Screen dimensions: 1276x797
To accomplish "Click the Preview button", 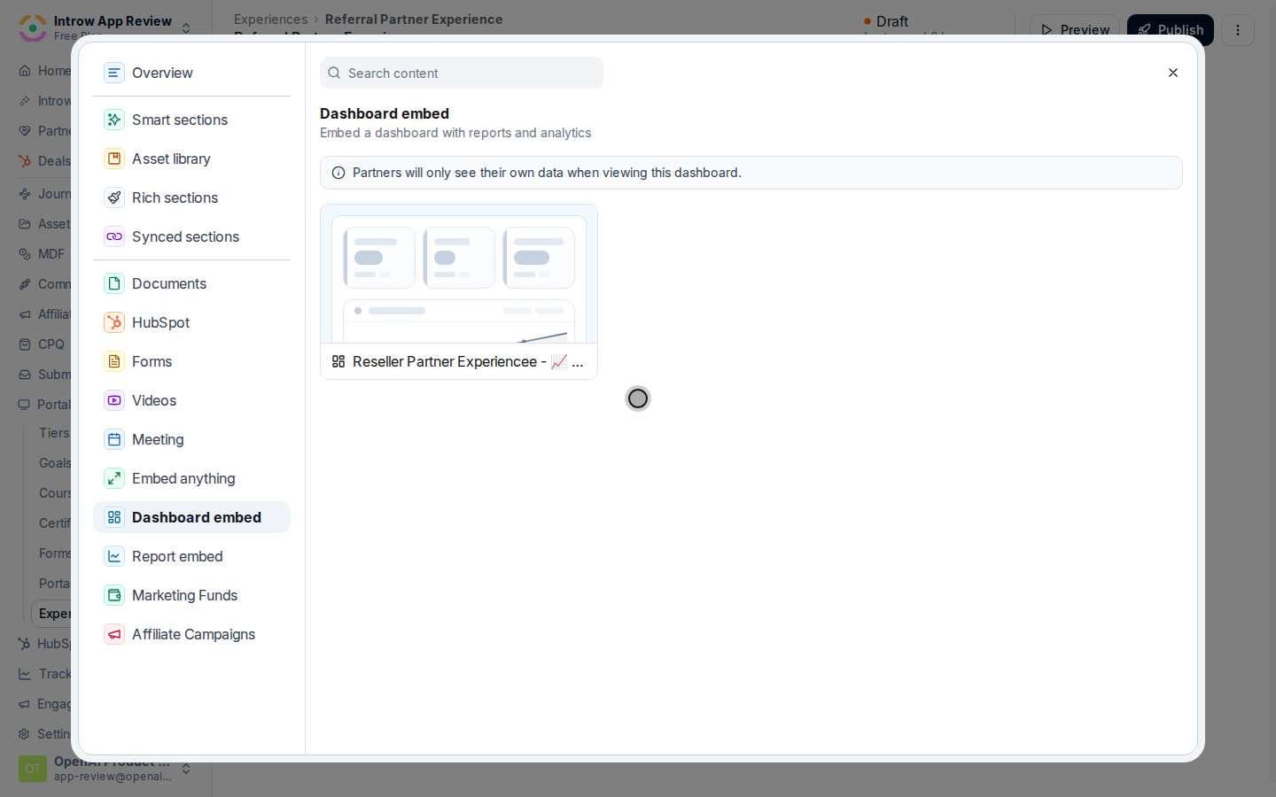I will [x=1075, y=30].
